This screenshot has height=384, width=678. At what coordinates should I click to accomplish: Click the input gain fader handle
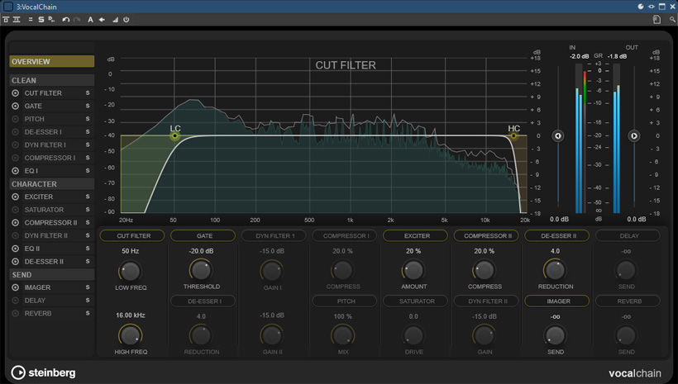click(x=558, y=135)
